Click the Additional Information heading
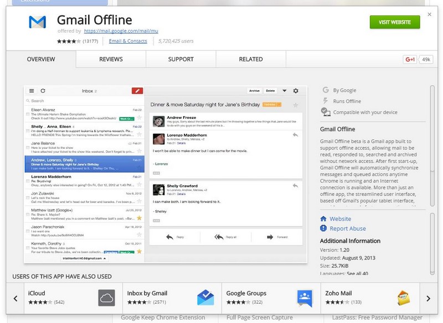 350,241
